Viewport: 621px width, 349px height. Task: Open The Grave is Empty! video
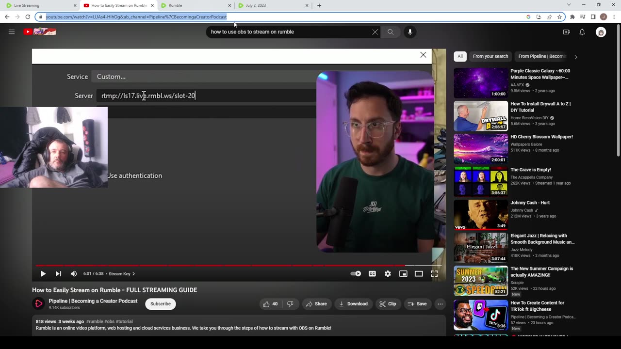(x=531, y=170)
